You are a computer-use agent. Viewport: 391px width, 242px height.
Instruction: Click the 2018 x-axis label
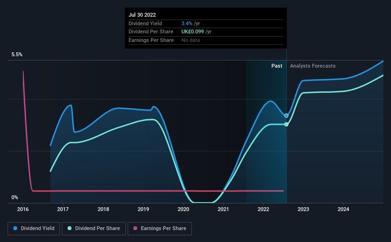[103, 209]
